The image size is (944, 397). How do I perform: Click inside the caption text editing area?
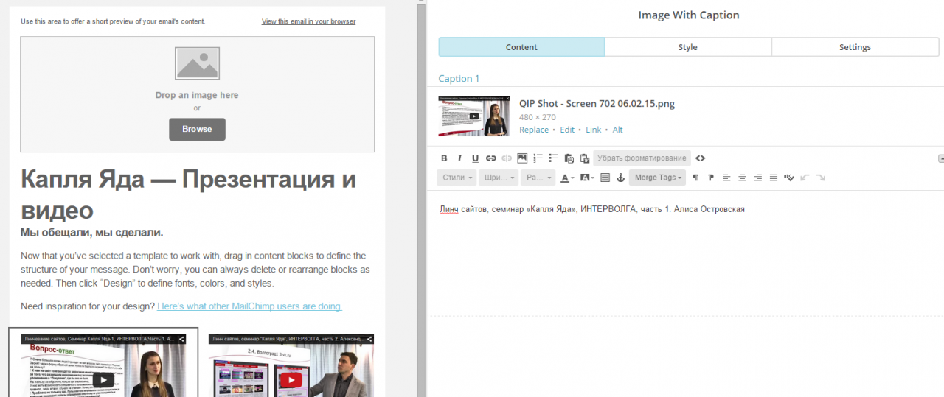(x=684, y=254)
